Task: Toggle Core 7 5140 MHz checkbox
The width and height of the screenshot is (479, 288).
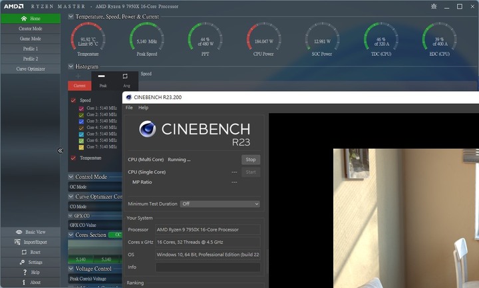Action: (81, 147)
